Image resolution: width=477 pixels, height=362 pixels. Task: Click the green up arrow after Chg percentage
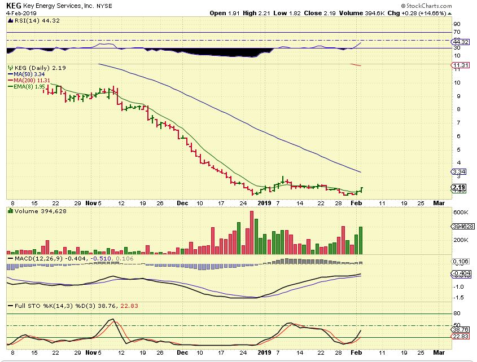click(x=449, y=14)
